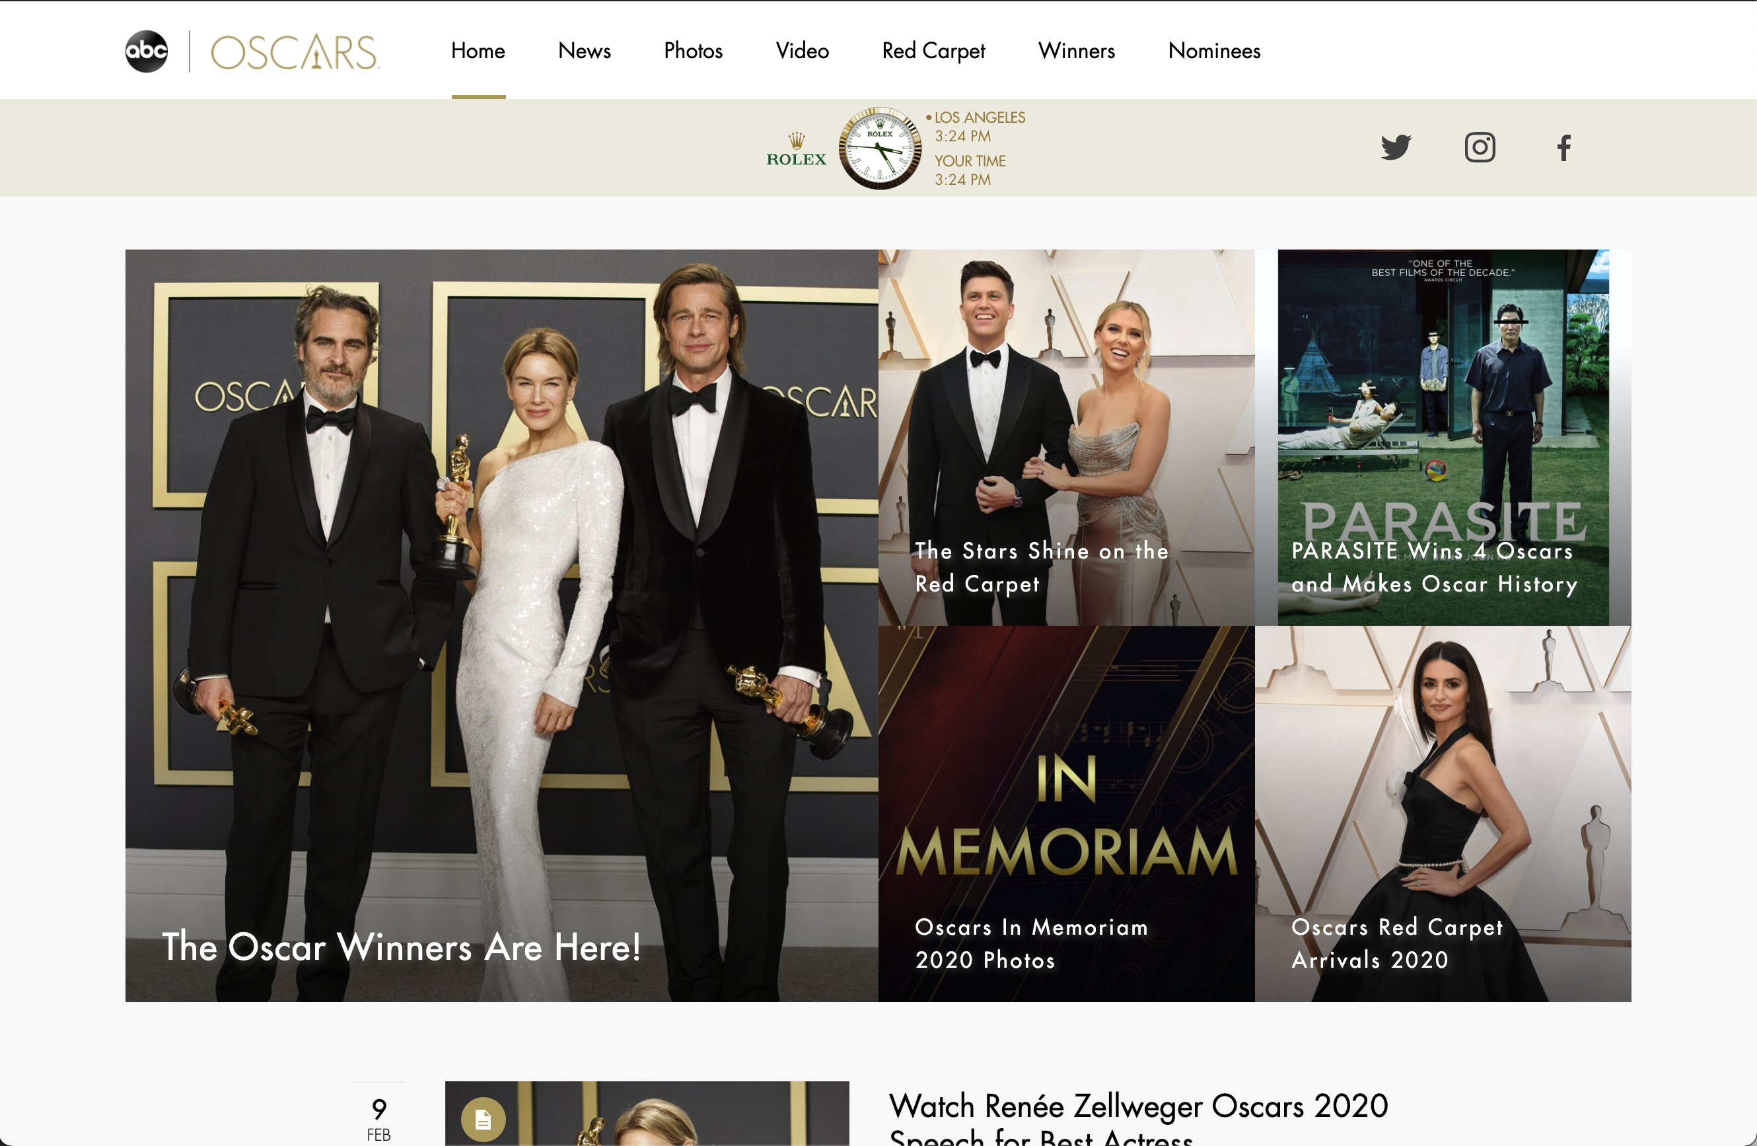This screenshot has height=1146, width=1757.
Task: Click the abc network logo
Action: coord(146,51)
